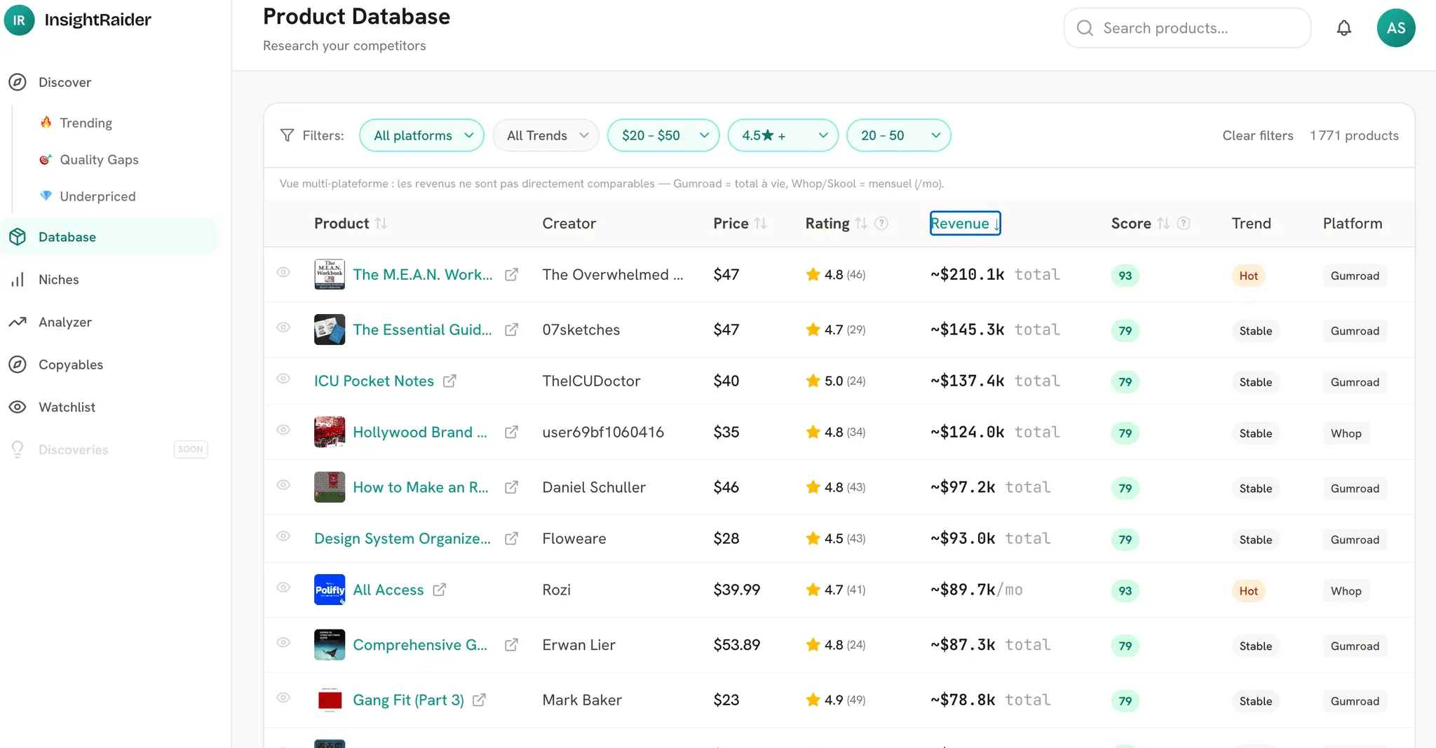The image size is (1436, 748).
Task: Select Database in sidebar
Action: point(111,237)
